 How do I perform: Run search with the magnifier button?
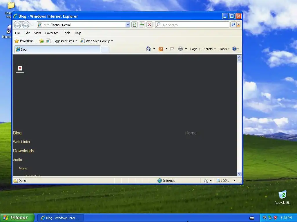click(233, 25)
